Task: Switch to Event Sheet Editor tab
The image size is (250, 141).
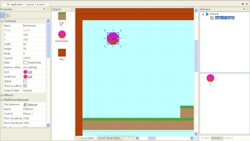Action: 109,138
